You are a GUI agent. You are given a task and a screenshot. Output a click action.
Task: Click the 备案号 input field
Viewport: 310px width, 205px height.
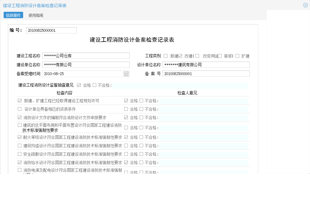click(206, 74)
